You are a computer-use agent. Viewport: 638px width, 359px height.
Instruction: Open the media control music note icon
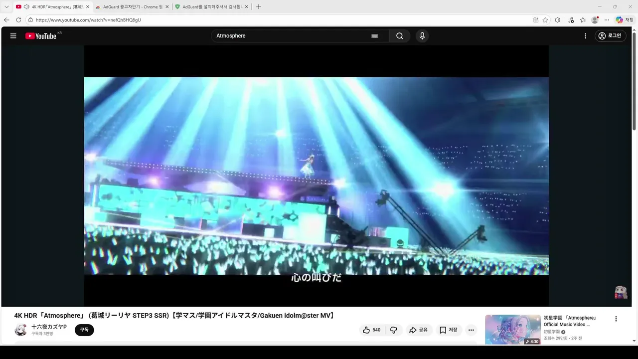(x=571, y=20)
